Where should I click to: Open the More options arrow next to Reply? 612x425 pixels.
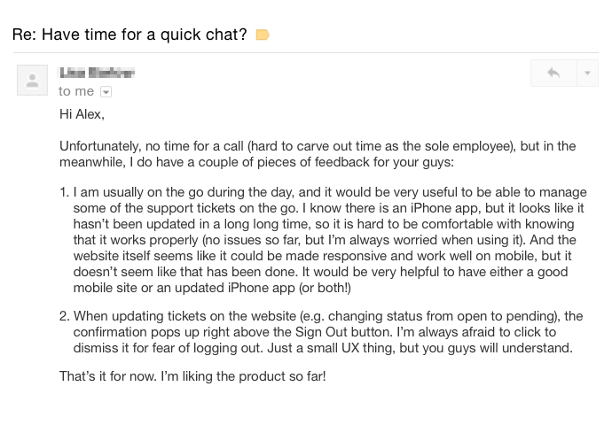point(587,73)
